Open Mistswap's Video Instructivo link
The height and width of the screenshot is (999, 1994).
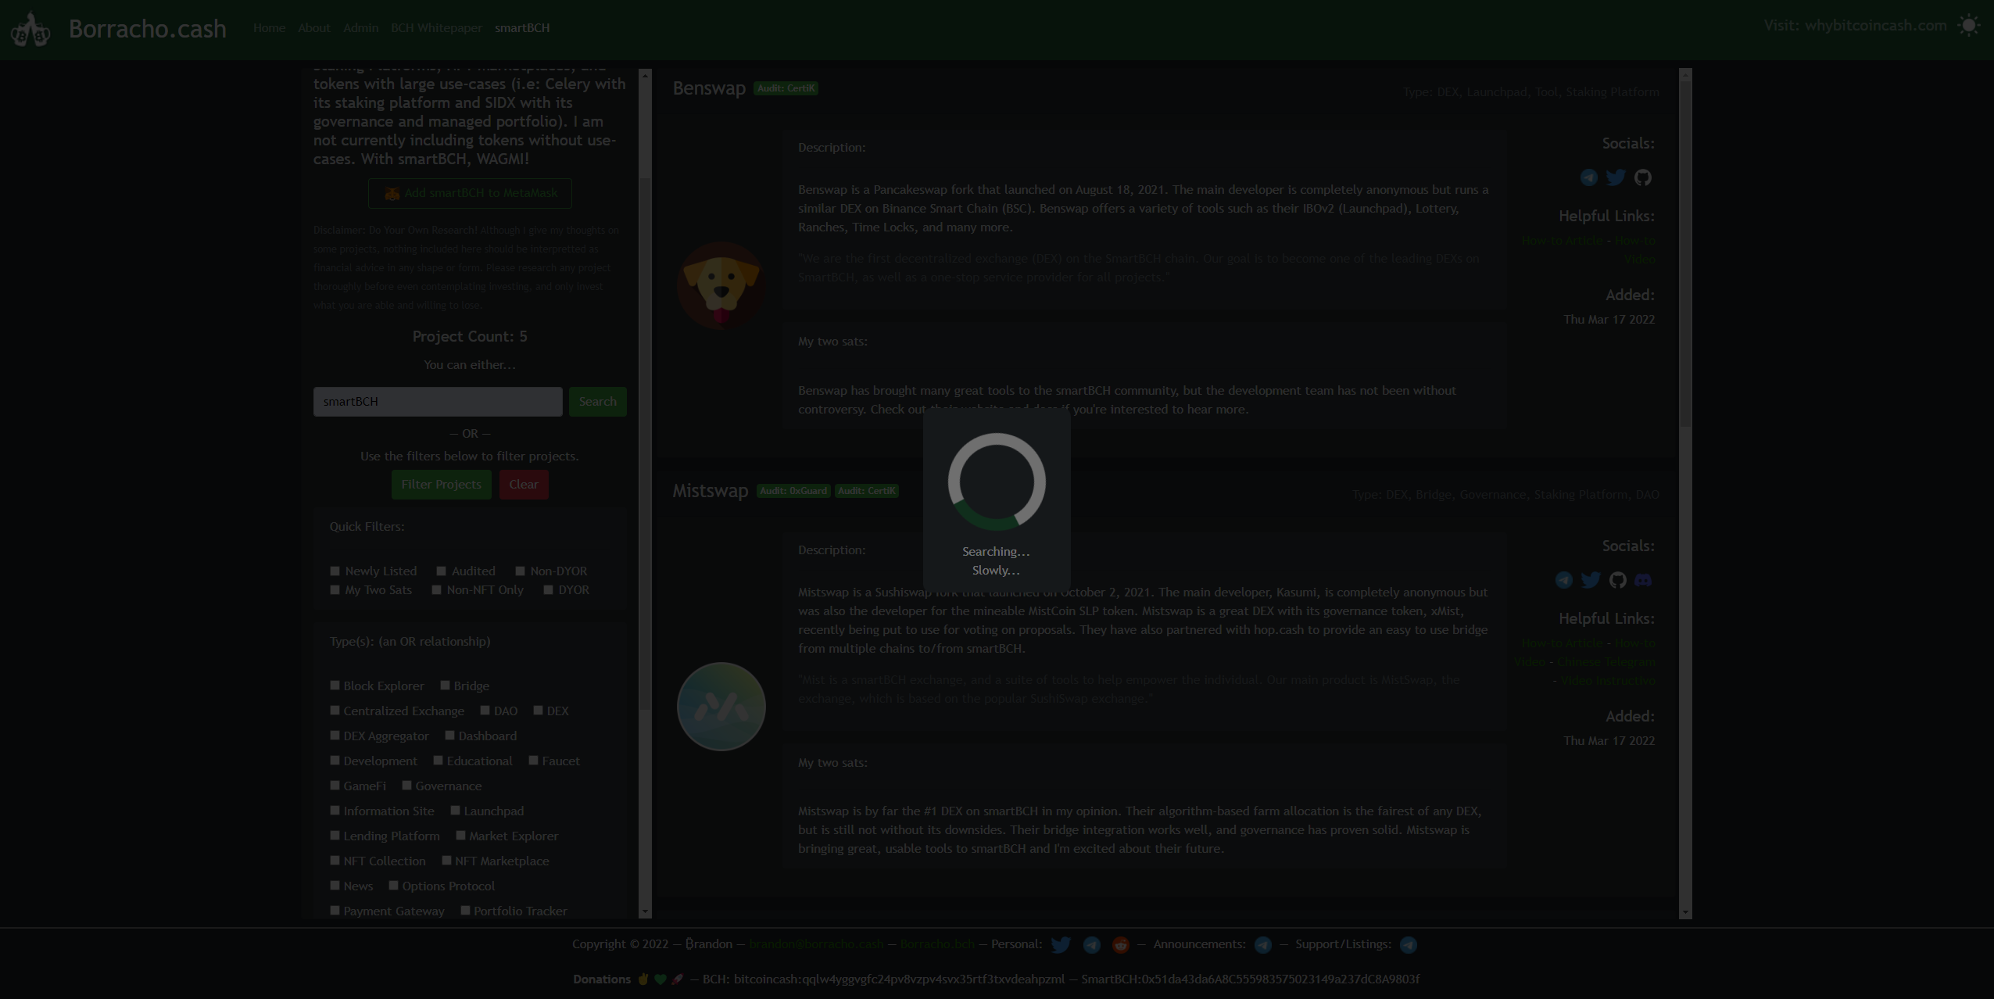pos(1607,681)
